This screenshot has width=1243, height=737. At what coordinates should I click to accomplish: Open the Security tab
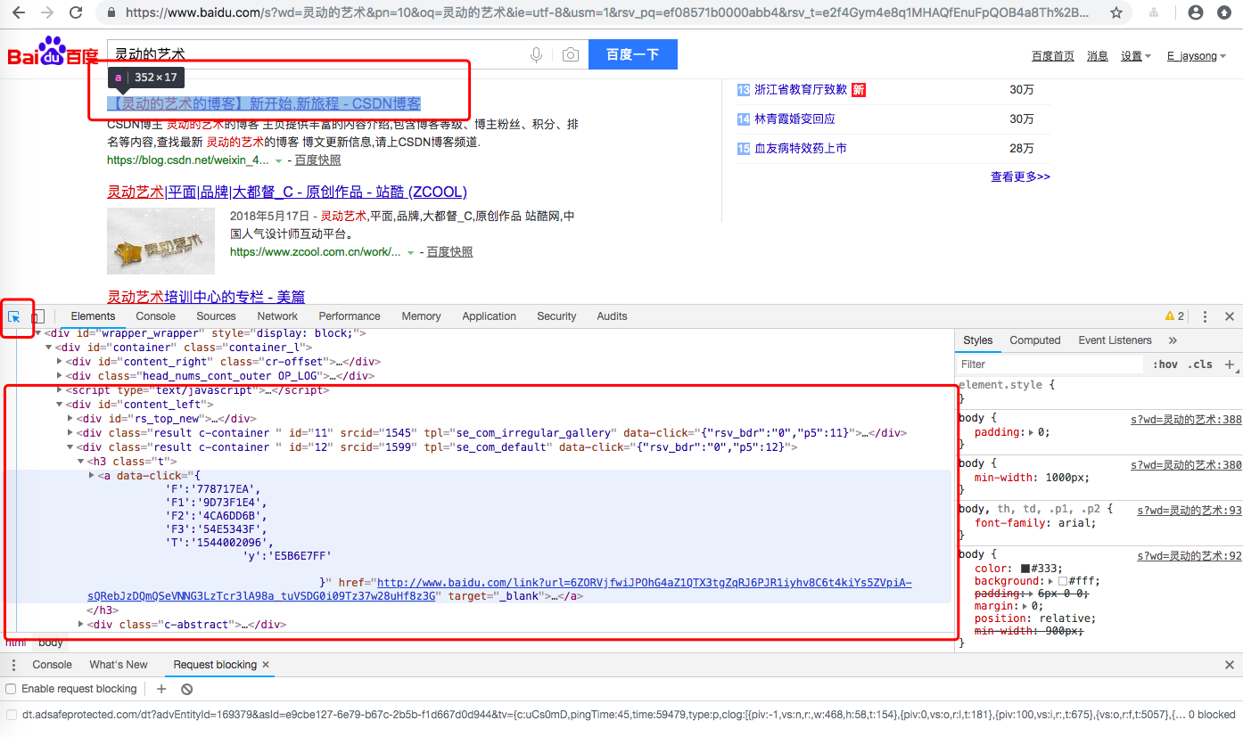[x=556, y=316]
